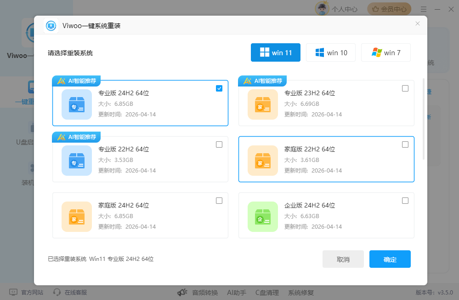Click the orange package icon of 家庭版 24H2
Screen dimensions: 459x300
tap(77, 217)
